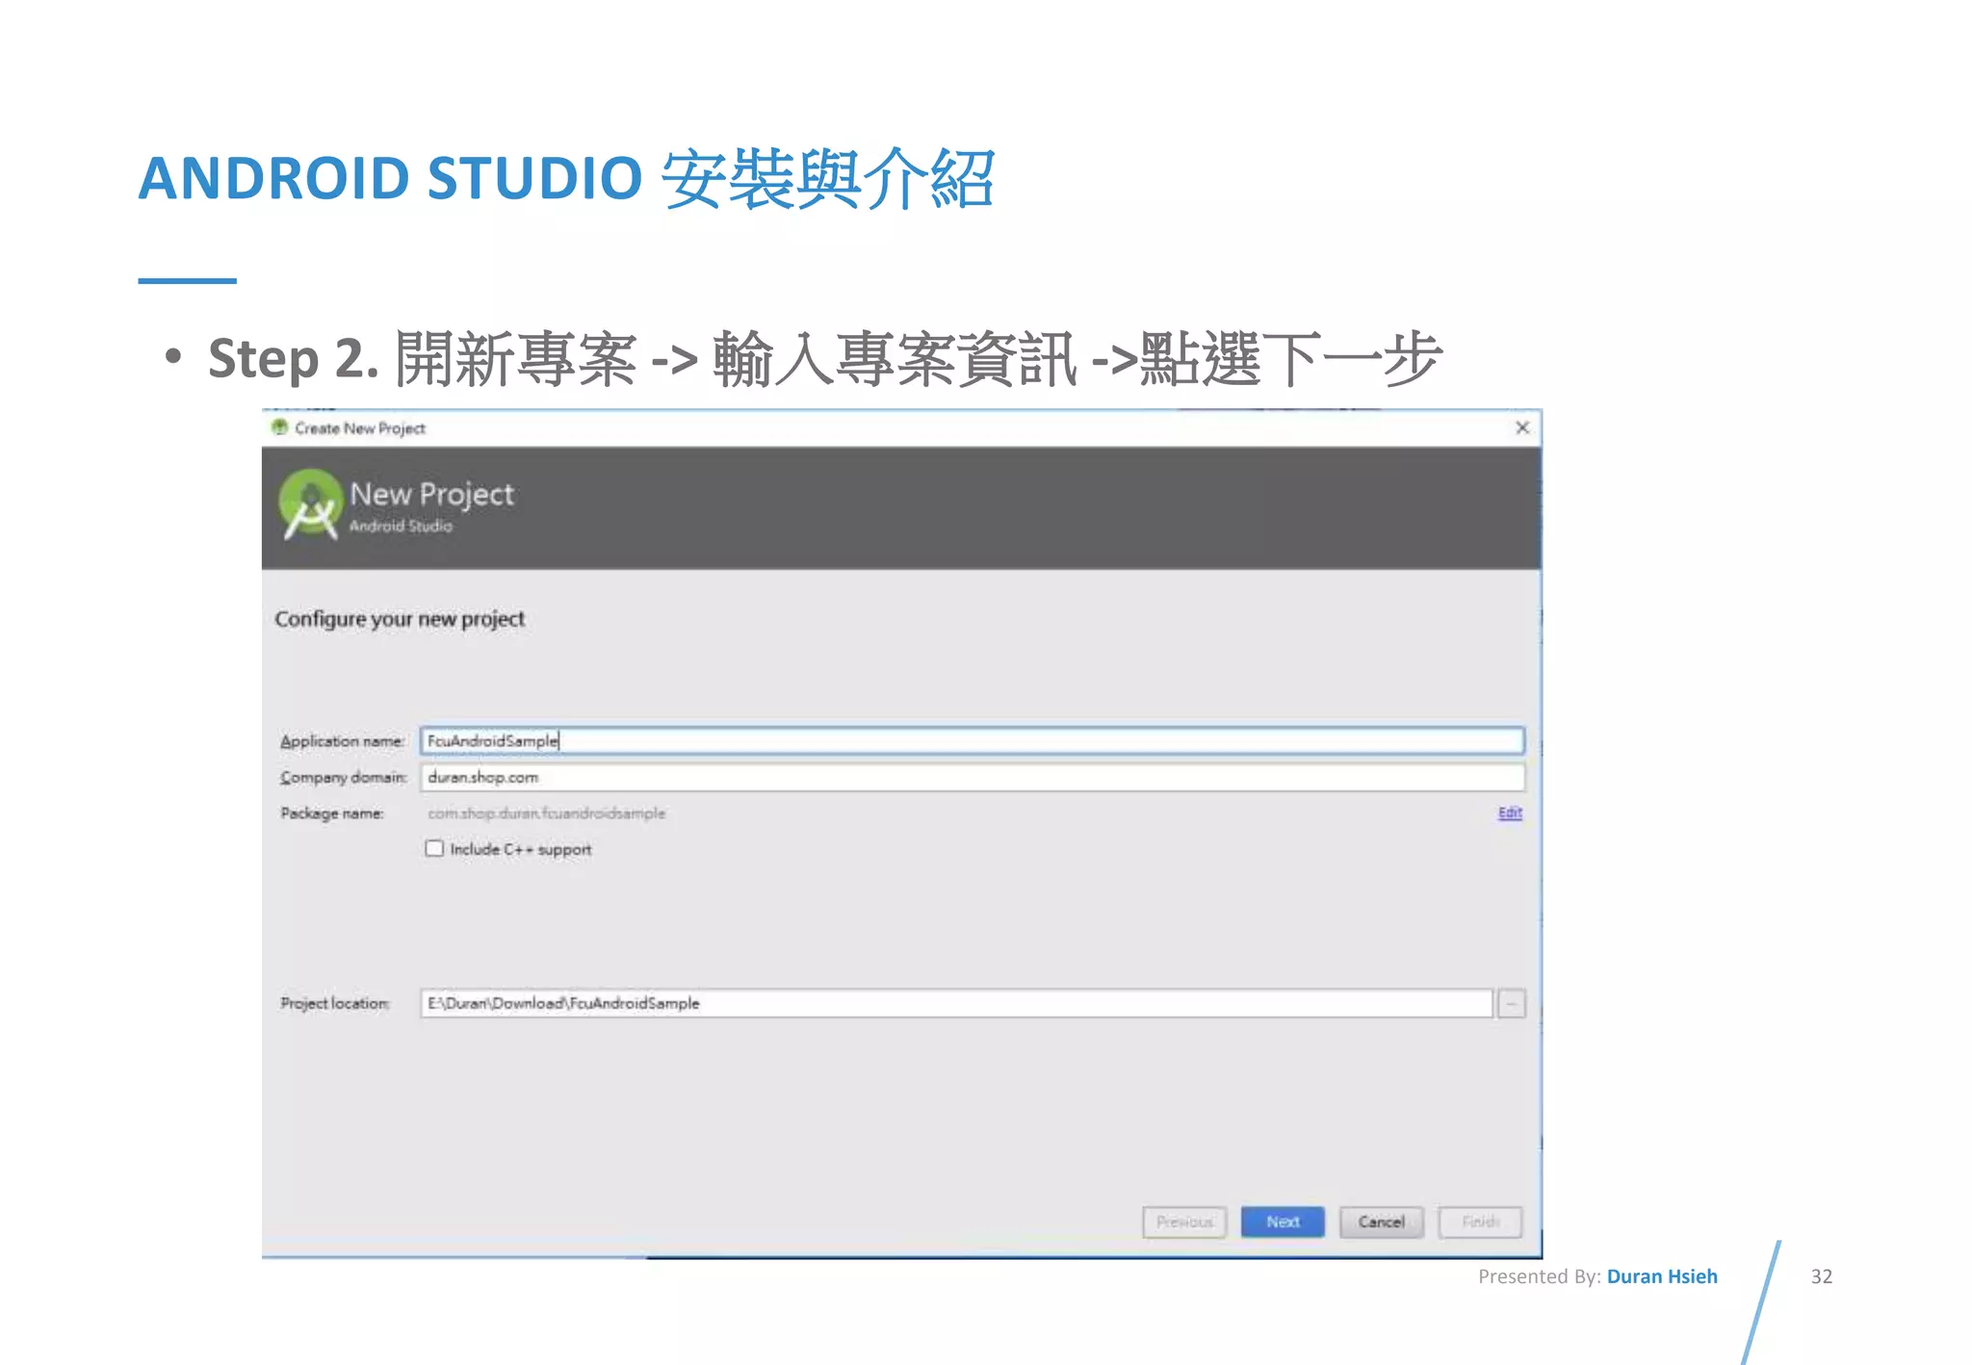
Task: Close the Create New Project dialog
Action: pos(1522,427)
